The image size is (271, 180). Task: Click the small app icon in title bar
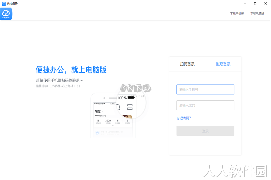4,4
